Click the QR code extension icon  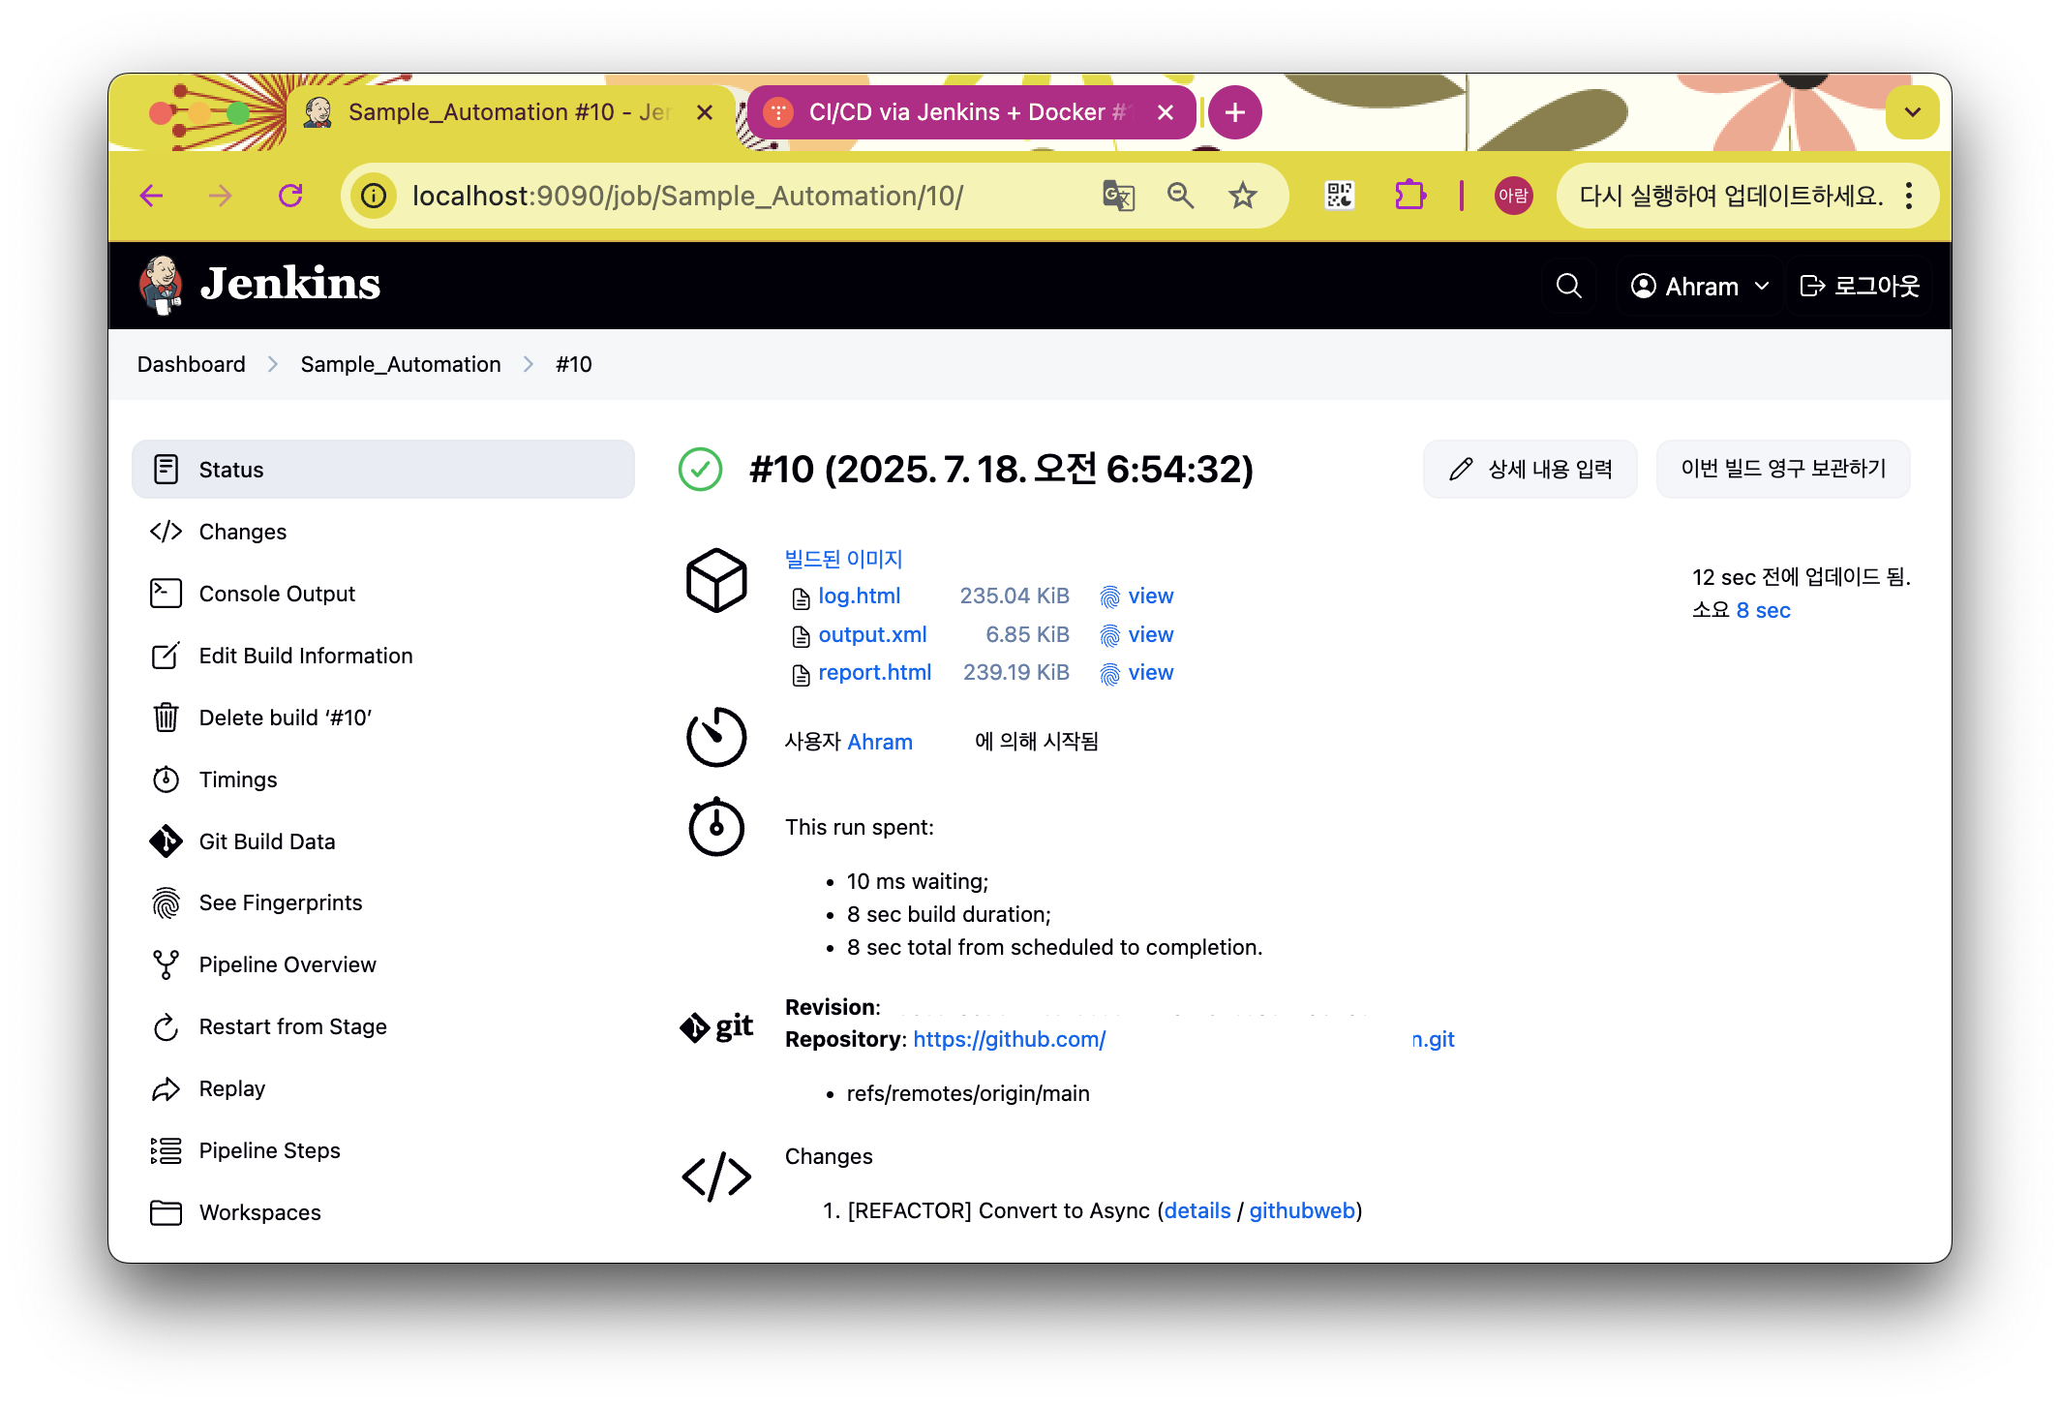[x=1340, y=196]
